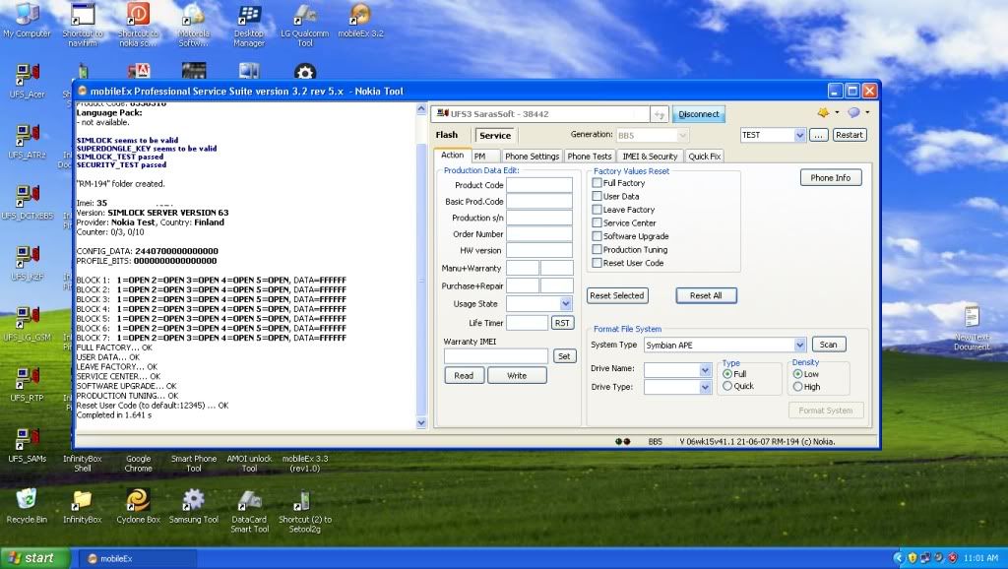
Task: Click the Restart button
Action: pos(850,135)
